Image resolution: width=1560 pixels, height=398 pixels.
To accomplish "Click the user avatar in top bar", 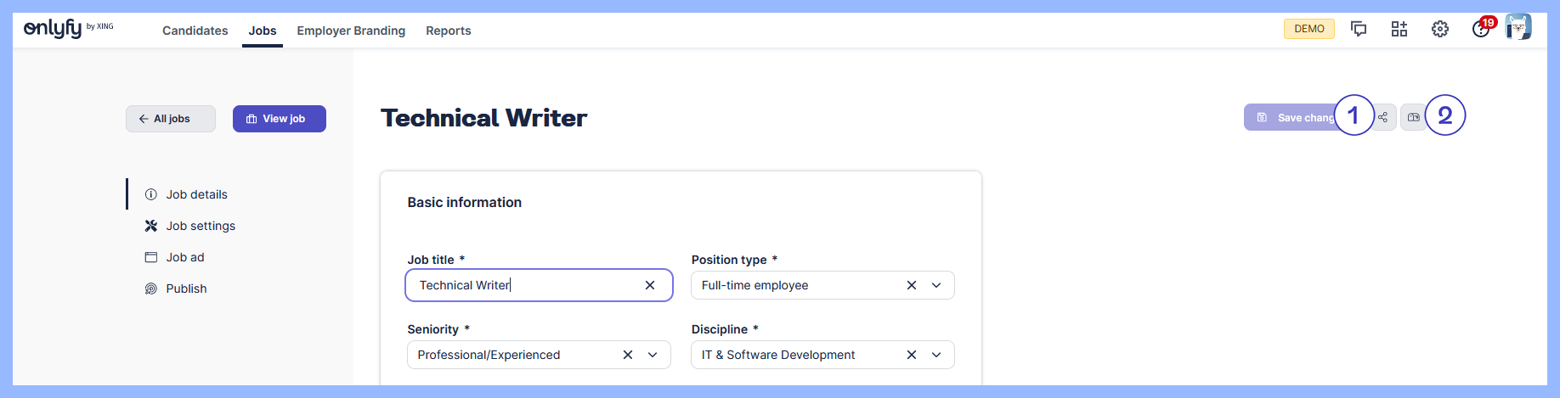I will point(1518,27).
